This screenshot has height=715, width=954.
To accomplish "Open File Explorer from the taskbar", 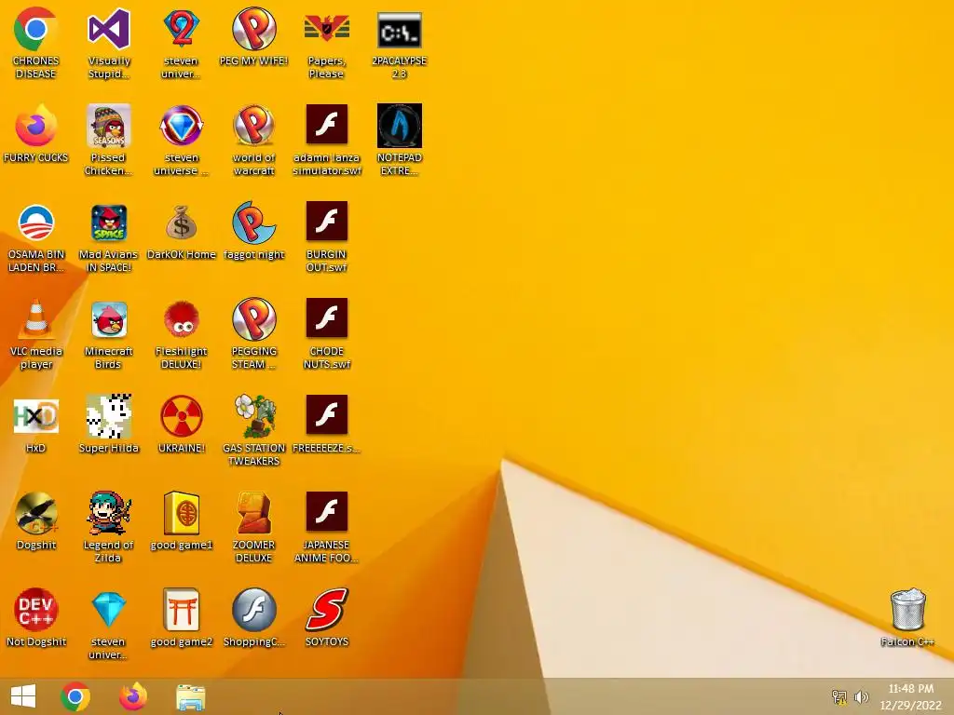I will click(x=191, y=696).
